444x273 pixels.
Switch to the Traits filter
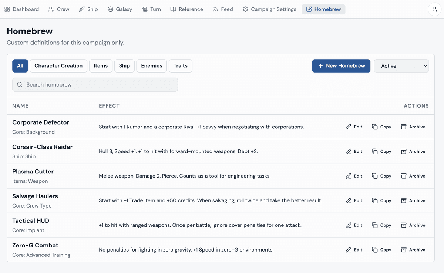coord(181,66)
